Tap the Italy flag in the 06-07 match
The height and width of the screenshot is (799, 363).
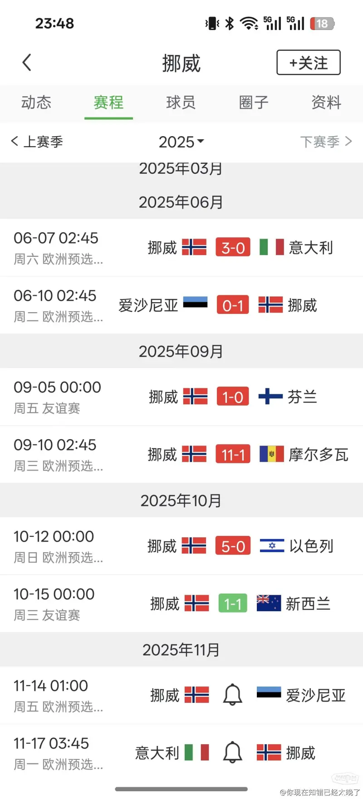(271, 247)
